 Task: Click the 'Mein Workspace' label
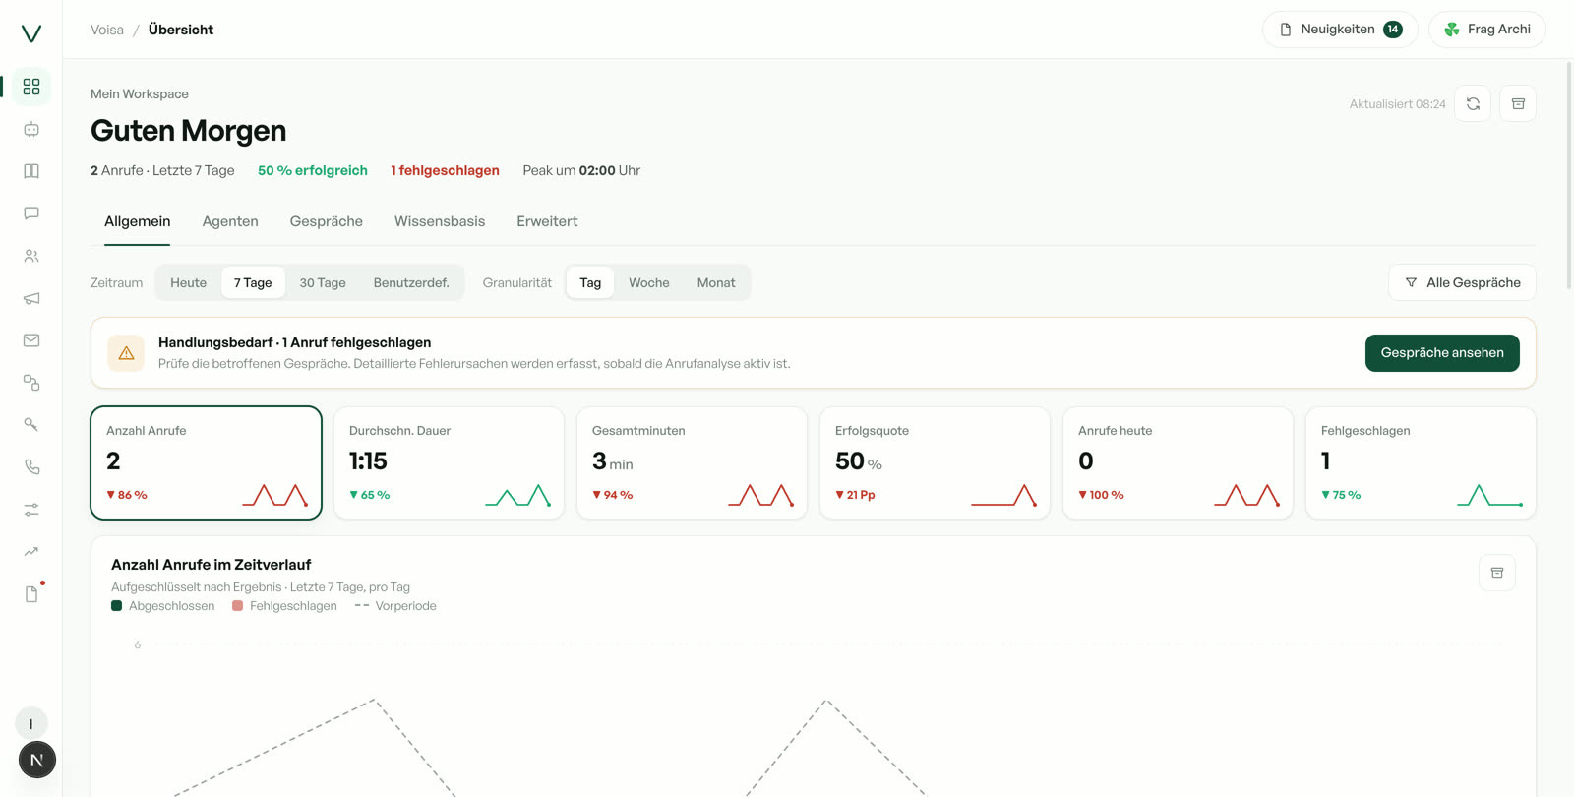tap(140, 94)
